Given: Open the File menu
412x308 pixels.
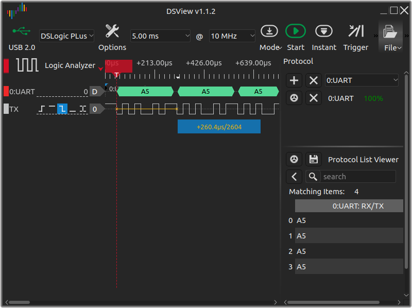Looking at the screenshot, I should (x=391, y=37).
